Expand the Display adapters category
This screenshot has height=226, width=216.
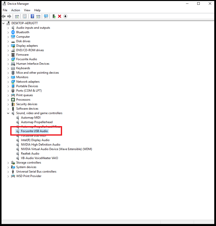tap(8, 45)
